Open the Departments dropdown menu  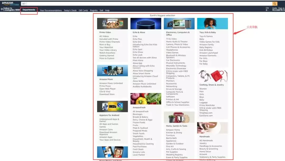click(29, 10)
